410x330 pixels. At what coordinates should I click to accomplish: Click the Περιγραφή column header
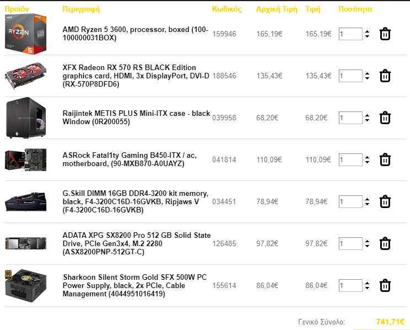click(x=81, y=9)
